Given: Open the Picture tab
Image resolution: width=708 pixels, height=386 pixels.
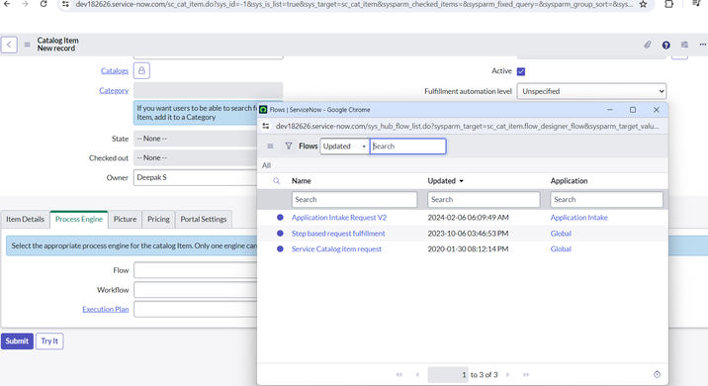Looking at the screenshot, I should (x=125, y=219).
